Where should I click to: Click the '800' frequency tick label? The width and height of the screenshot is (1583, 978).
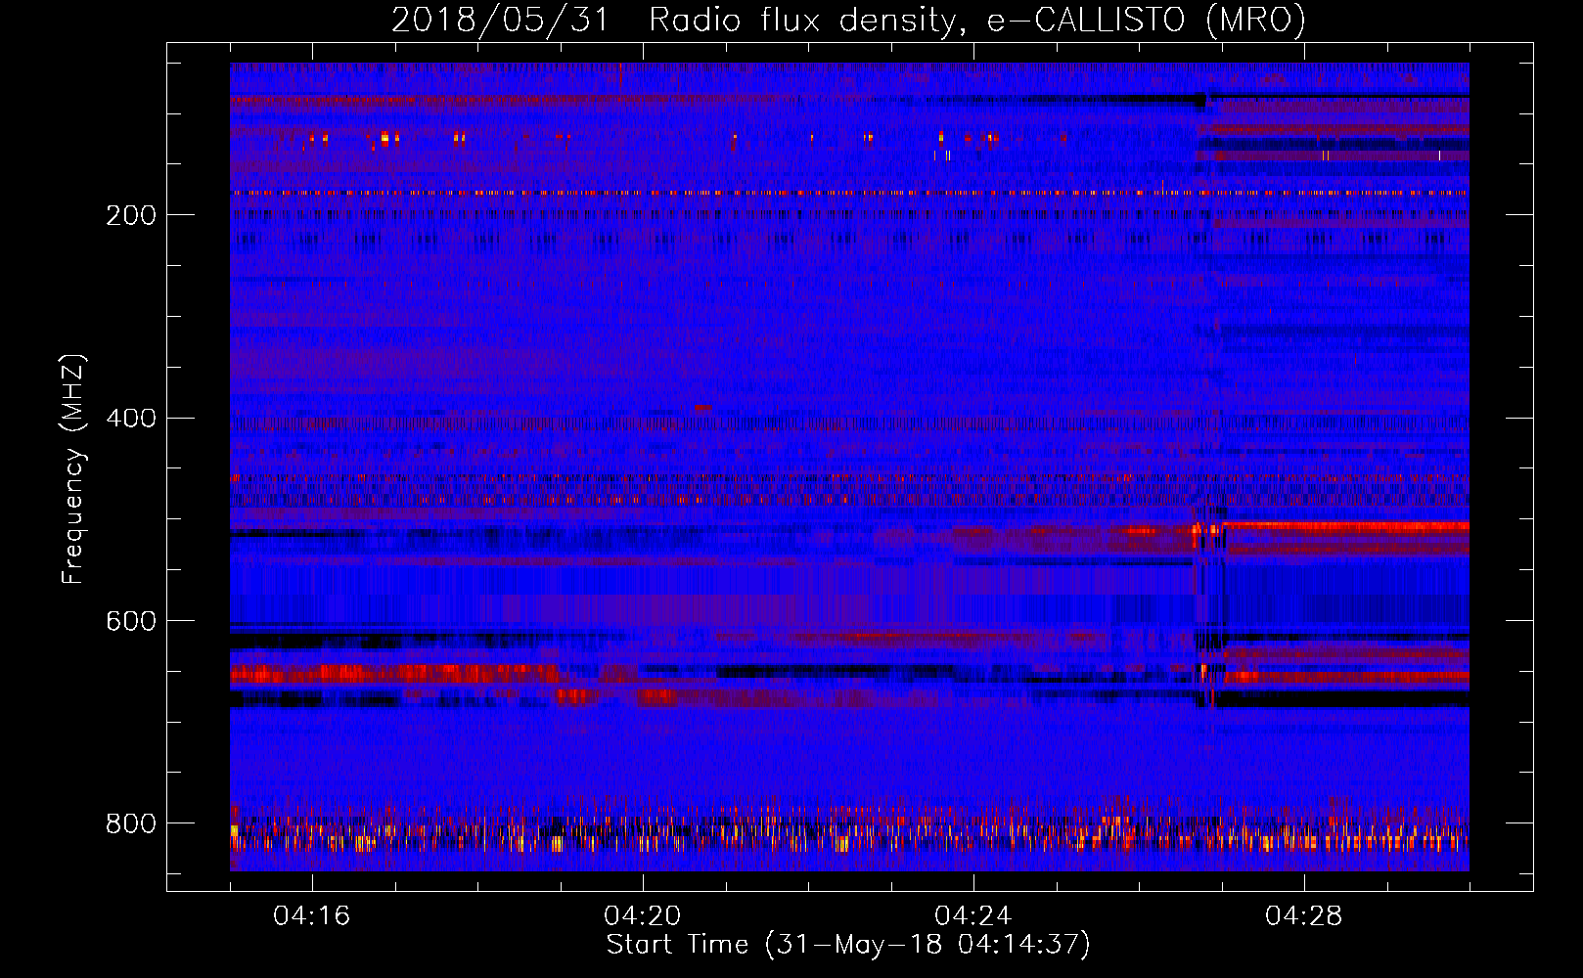click(131, 823)
